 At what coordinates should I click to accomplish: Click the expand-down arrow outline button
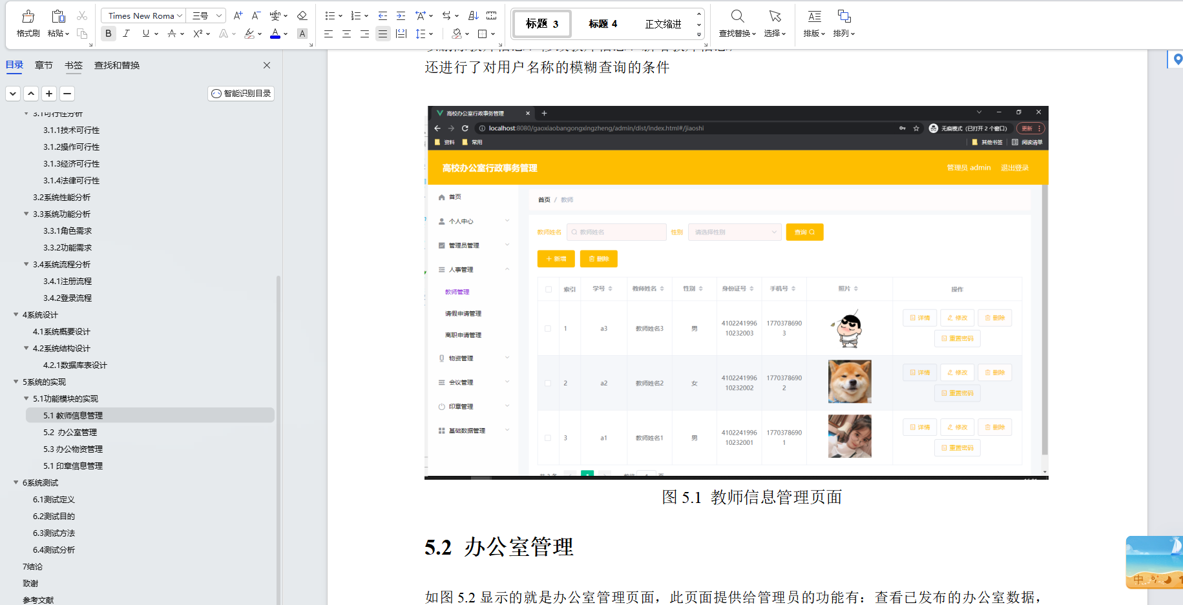point(13,94)
